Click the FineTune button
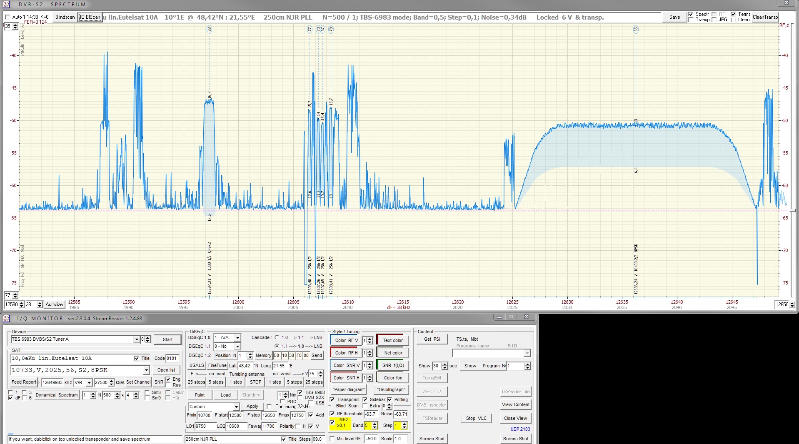799x444 pixels. (x=217, y=365)
